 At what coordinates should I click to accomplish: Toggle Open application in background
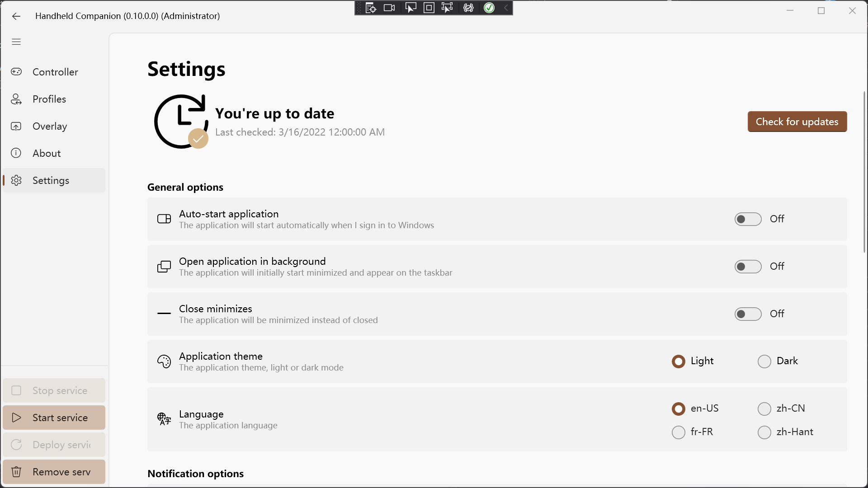pyautogui.click(x=748, y=267)
